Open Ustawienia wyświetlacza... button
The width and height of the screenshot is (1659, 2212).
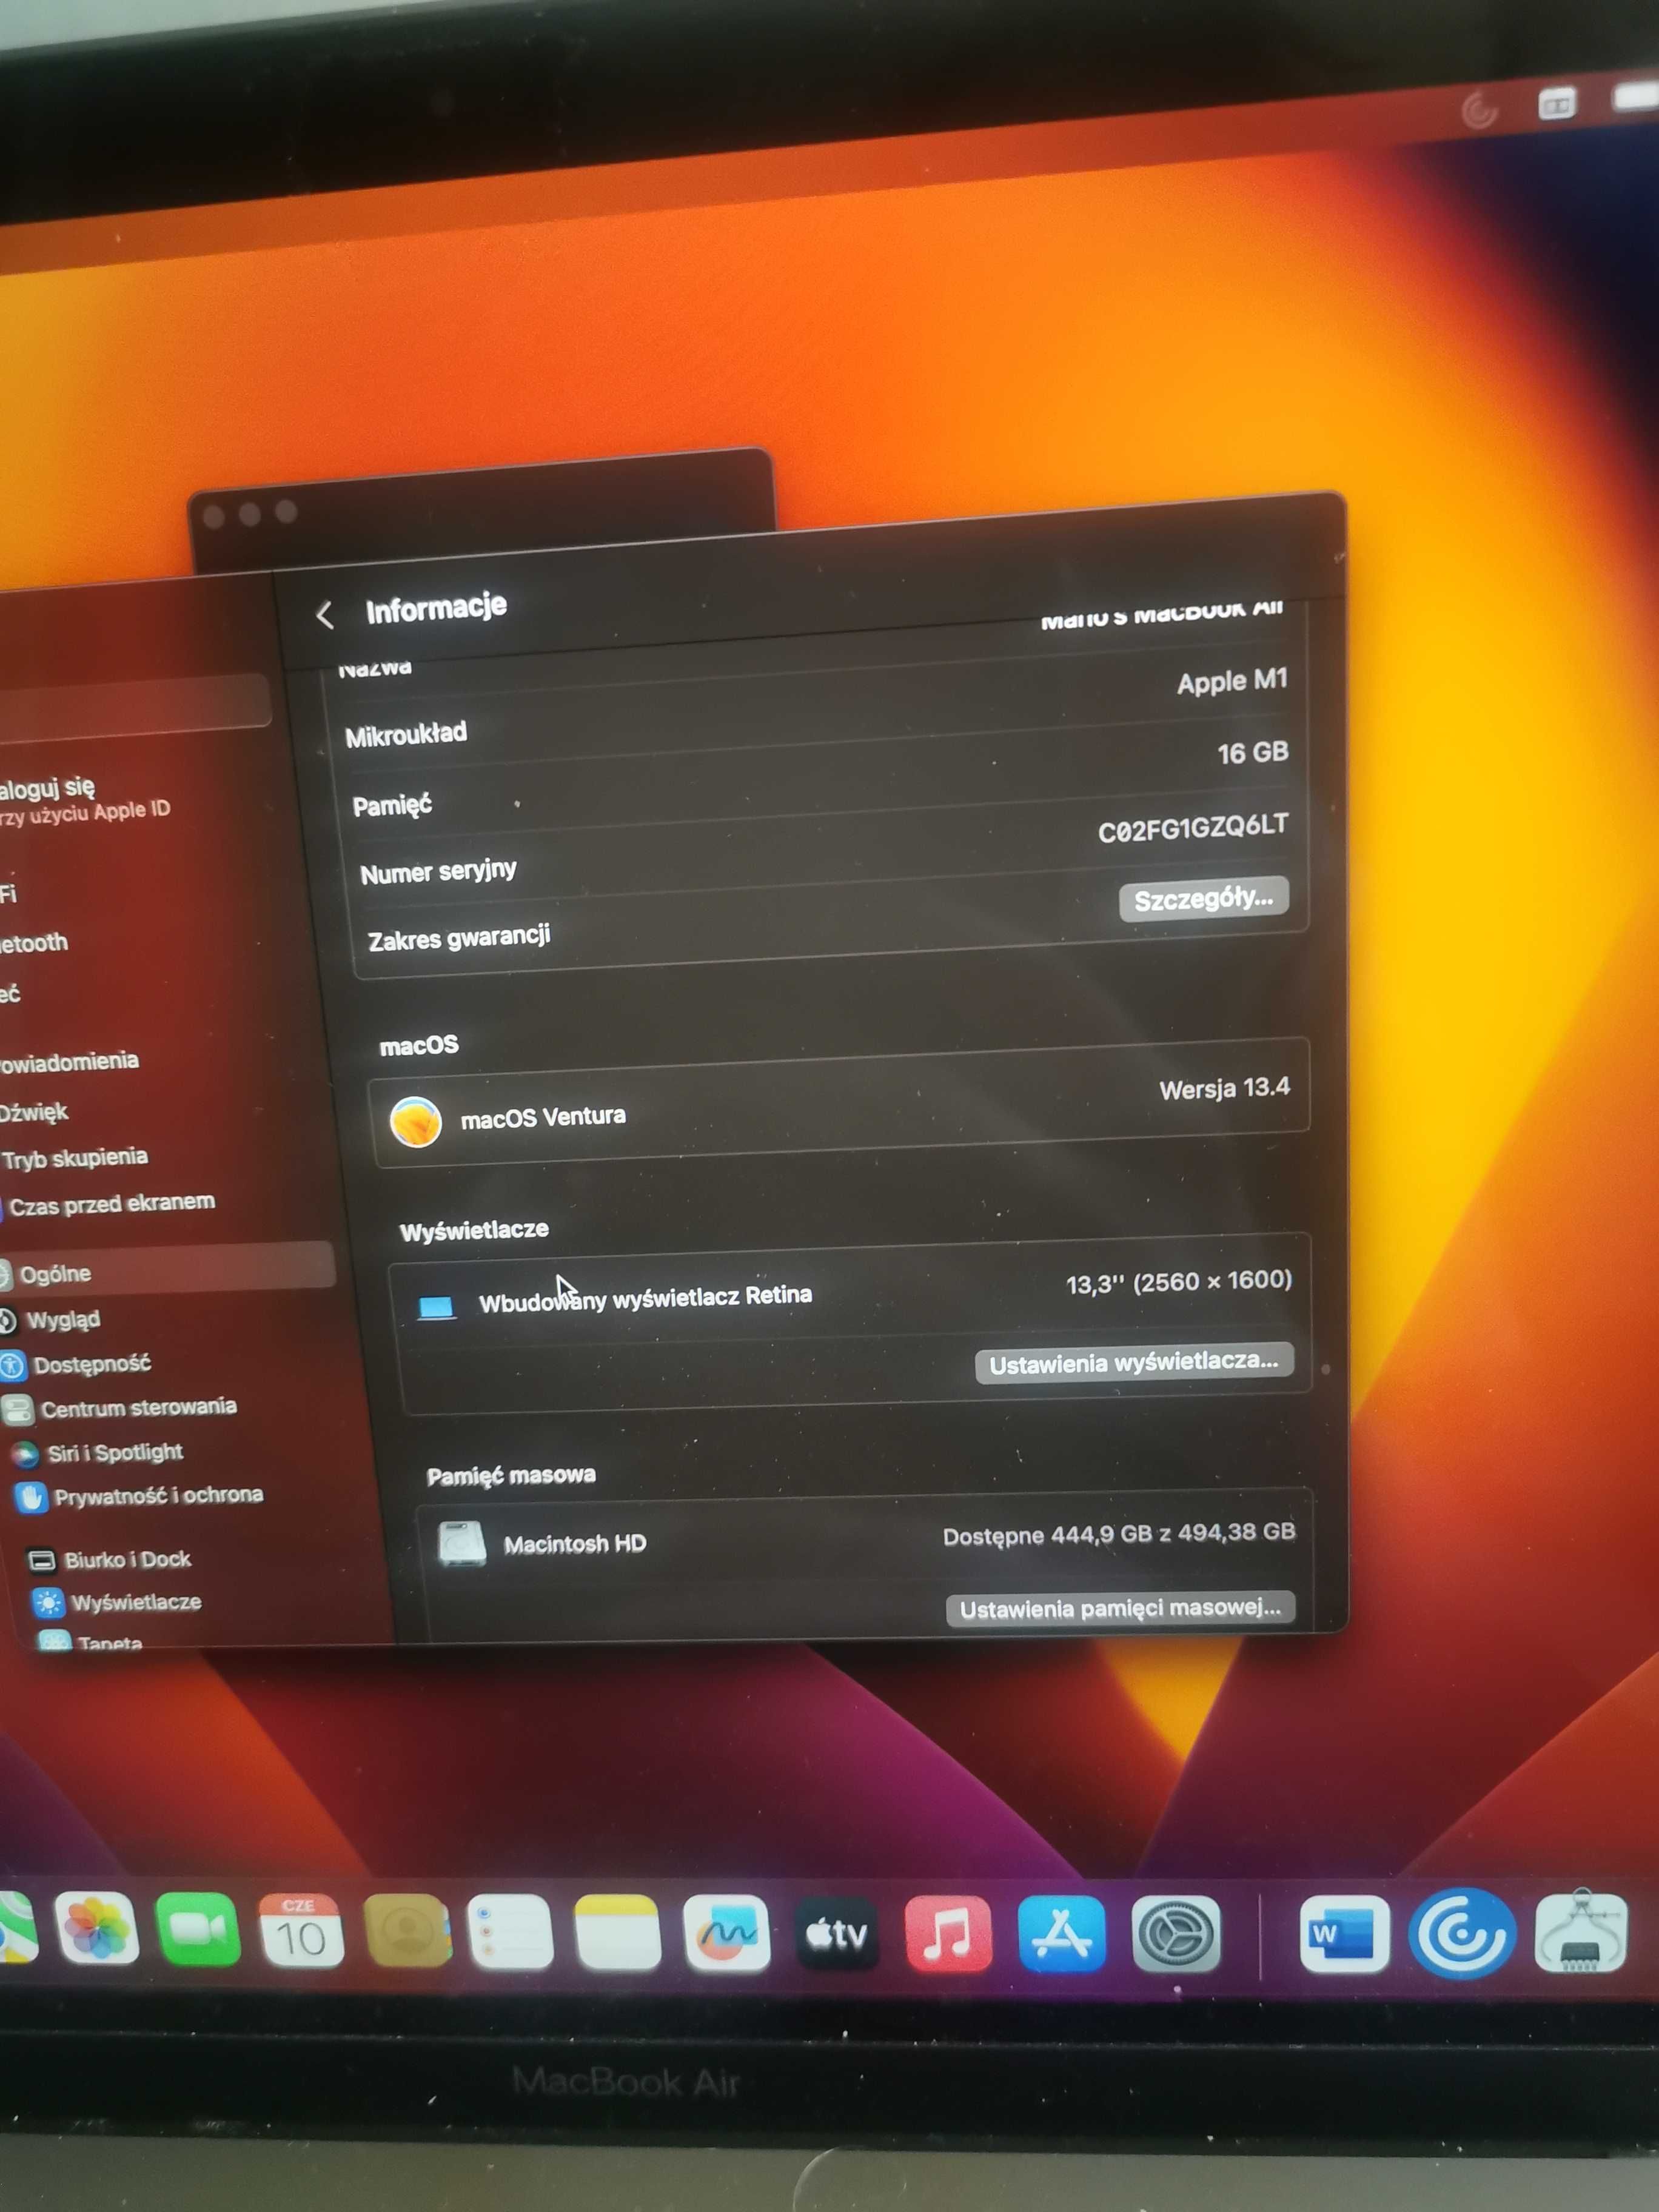pos(1134,1362)
